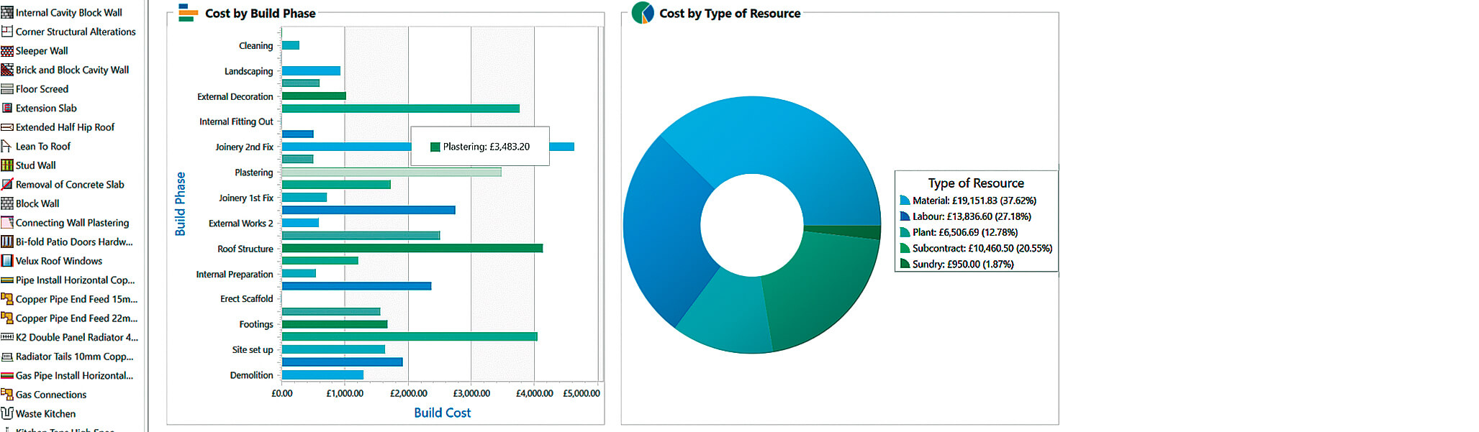
Task: Select K2 Double Panel Radiator item
Action: coord(76,337)
